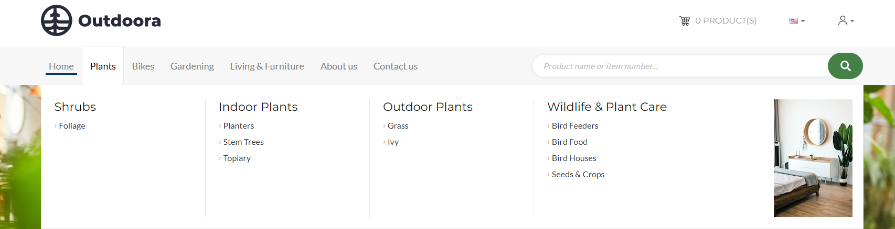Open the Wildlife & Plant Care heading

[607, 107]
